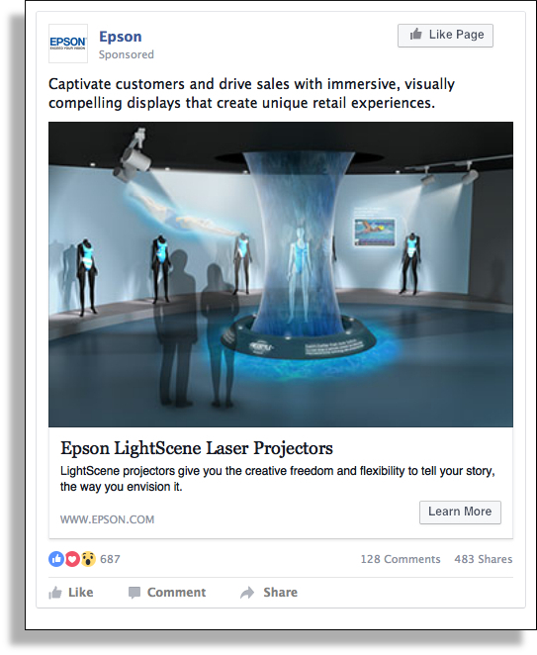Viewport: 537px width, 655px height.
Task: Click the Sponsored label
Action: click(x=127, y=54)
